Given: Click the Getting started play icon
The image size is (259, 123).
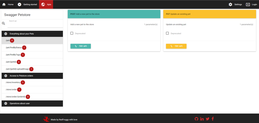Looking at the screenshot, I should coord(19,4).
